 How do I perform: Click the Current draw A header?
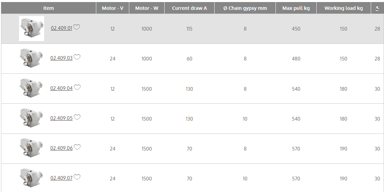(x=189, y=8)
